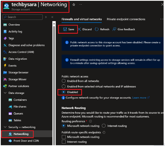Click the Diagnose and solve problems wrench icon
This screenshot has width=165, height=146.
click(x=5, y=45)
